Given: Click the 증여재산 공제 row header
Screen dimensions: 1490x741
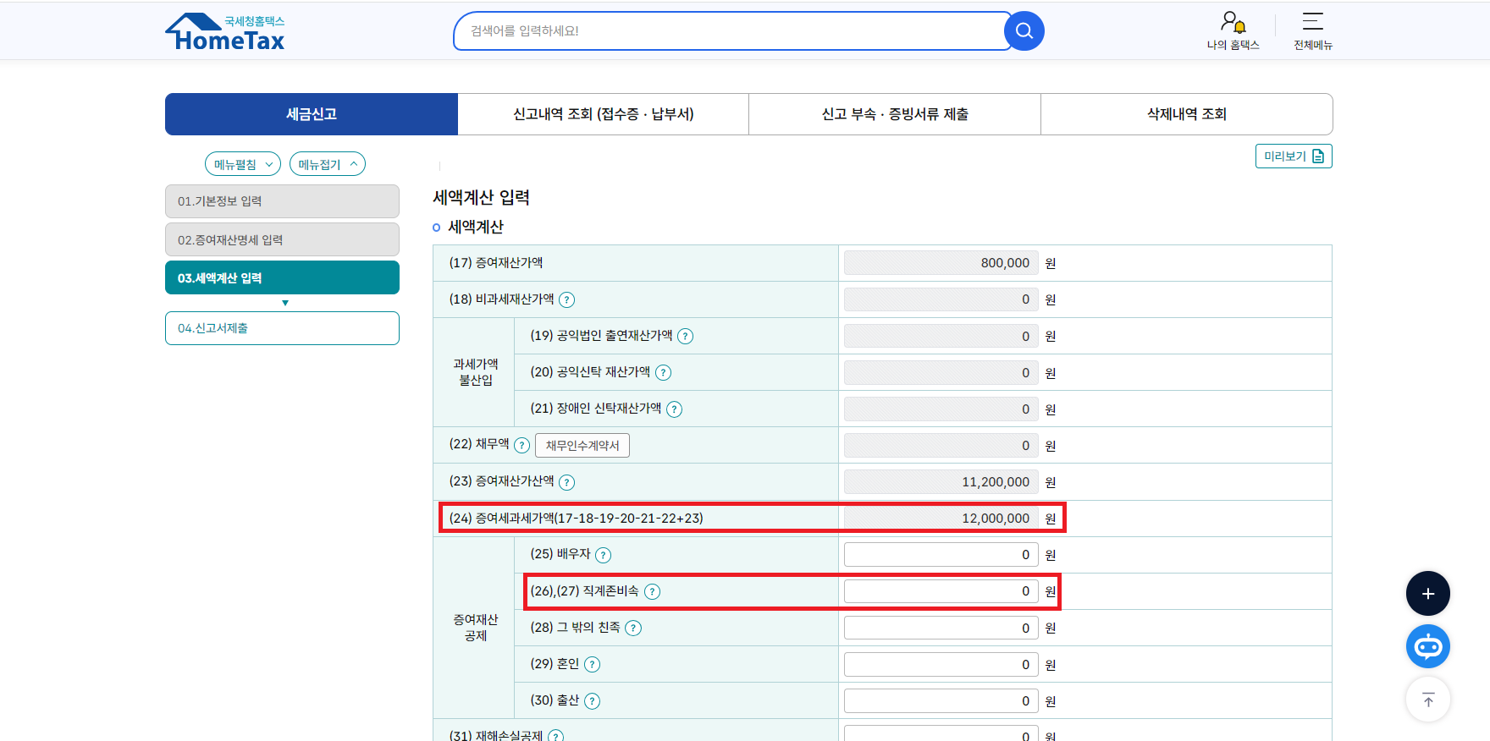Looking at the screenshot, I should coord(475,628).
